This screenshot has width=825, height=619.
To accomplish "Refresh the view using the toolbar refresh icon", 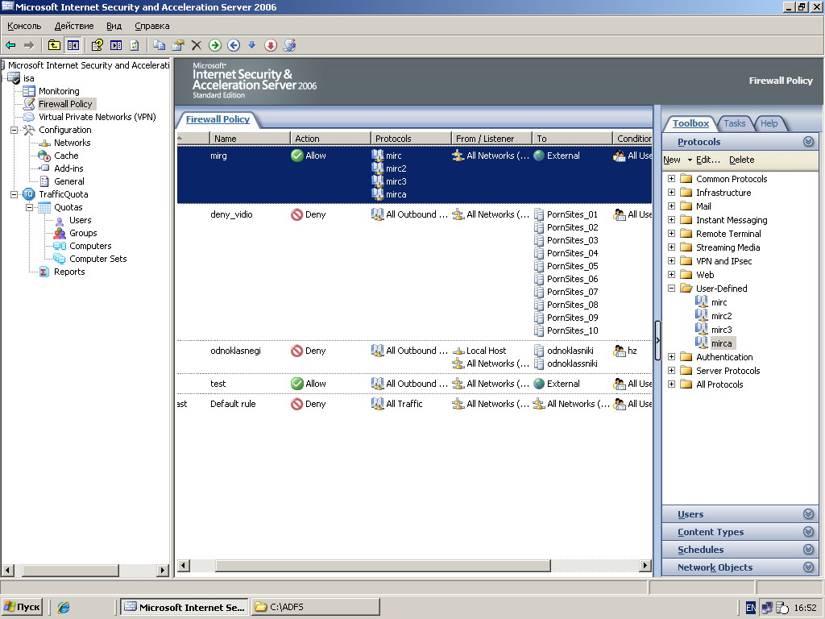I will 135,45.
